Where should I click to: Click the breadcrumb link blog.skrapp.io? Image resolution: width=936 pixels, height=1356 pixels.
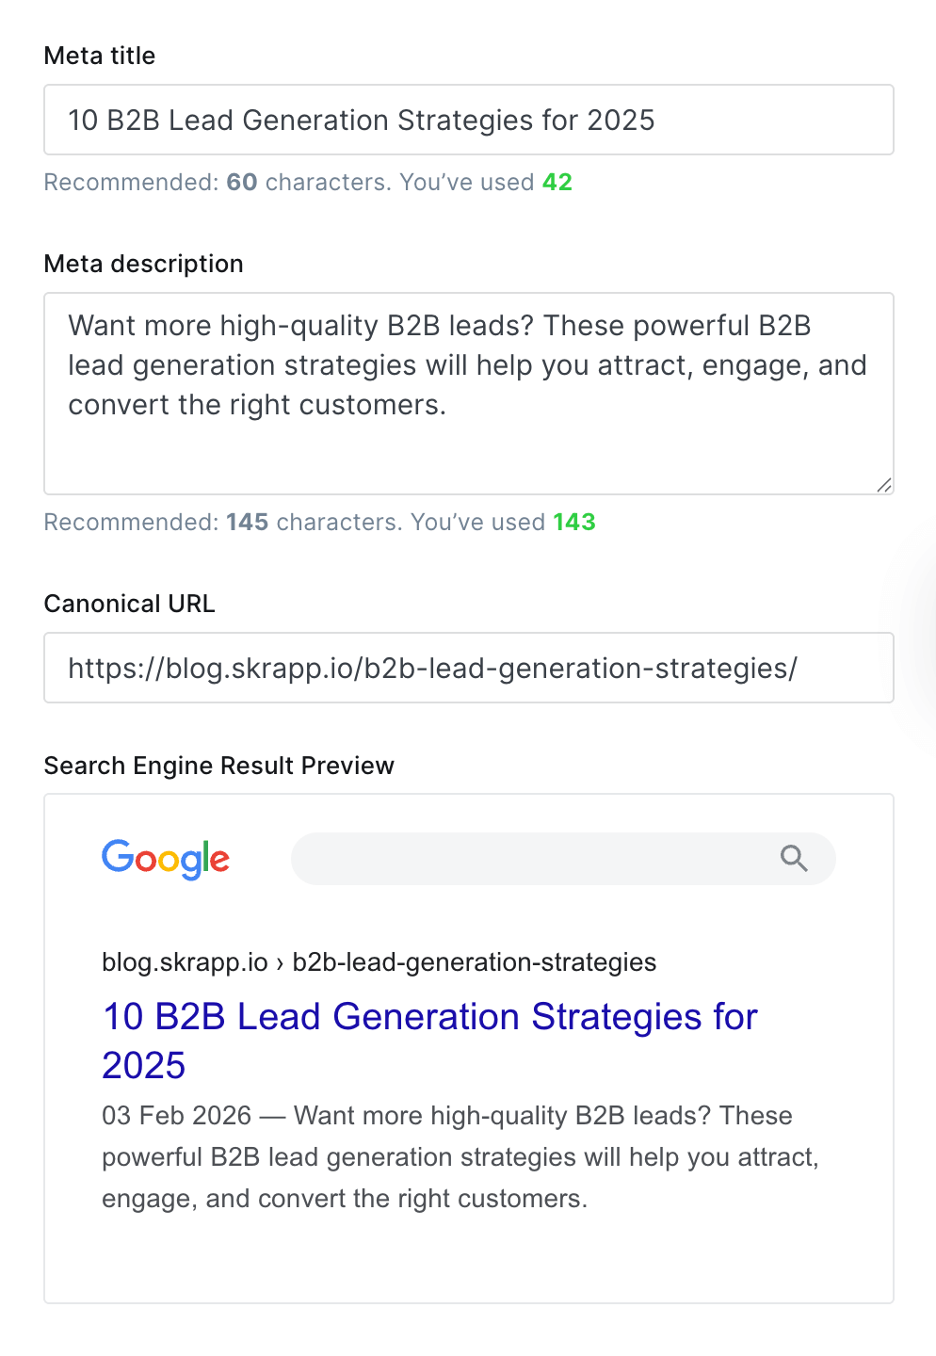184,962
